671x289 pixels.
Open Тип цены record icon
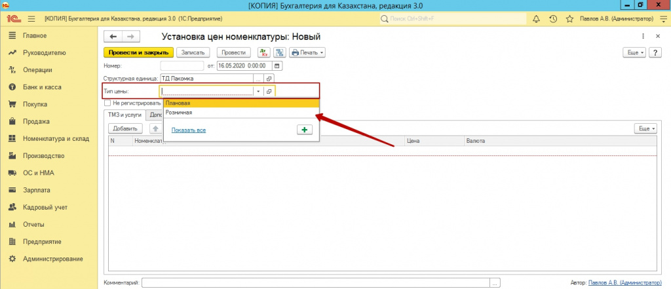pos(269,91)
